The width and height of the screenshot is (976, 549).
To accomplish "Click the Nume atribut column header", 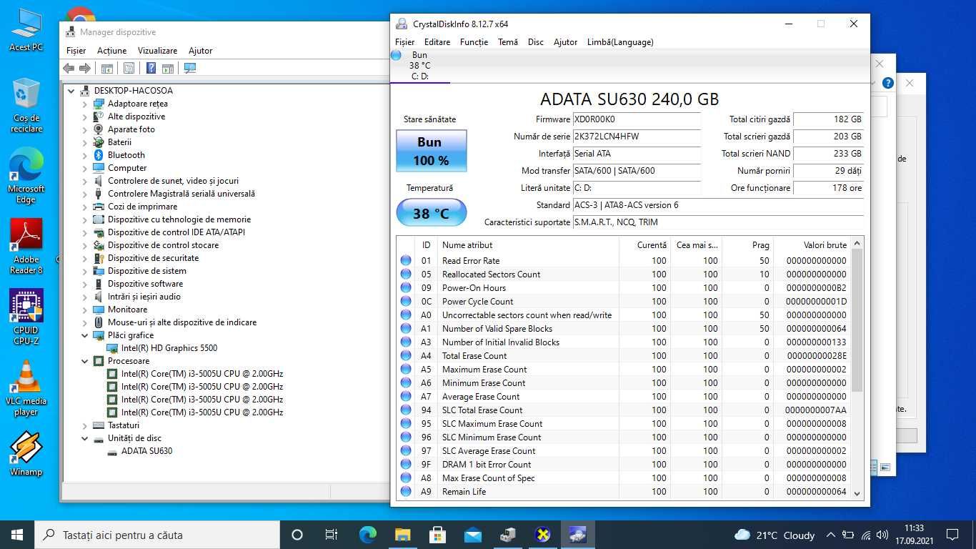I will pos(527,245).
